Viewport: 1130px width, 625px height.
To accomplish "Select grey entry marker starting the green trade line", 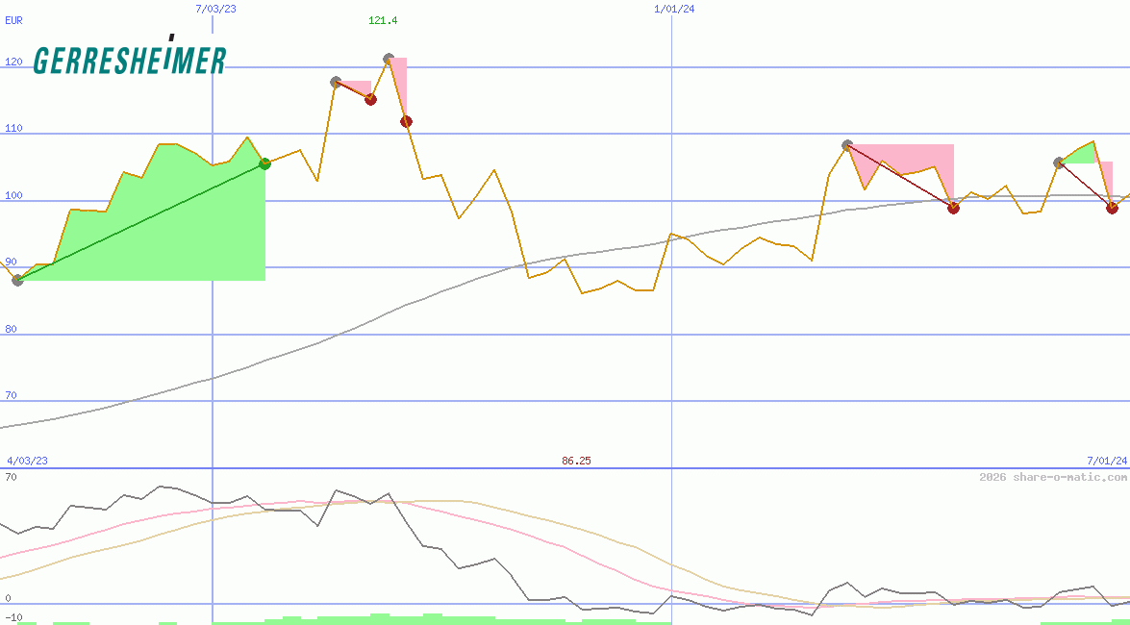I will (x=17, y=280).
